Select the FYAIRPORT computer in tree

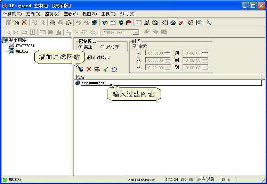[x=25, y=46]
